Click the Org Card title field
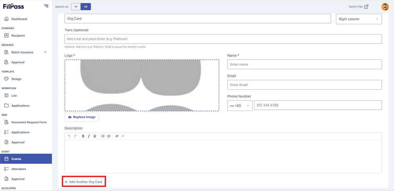Image resolution: width=394 pixels, height=191 pixels. tap(198, 19)
